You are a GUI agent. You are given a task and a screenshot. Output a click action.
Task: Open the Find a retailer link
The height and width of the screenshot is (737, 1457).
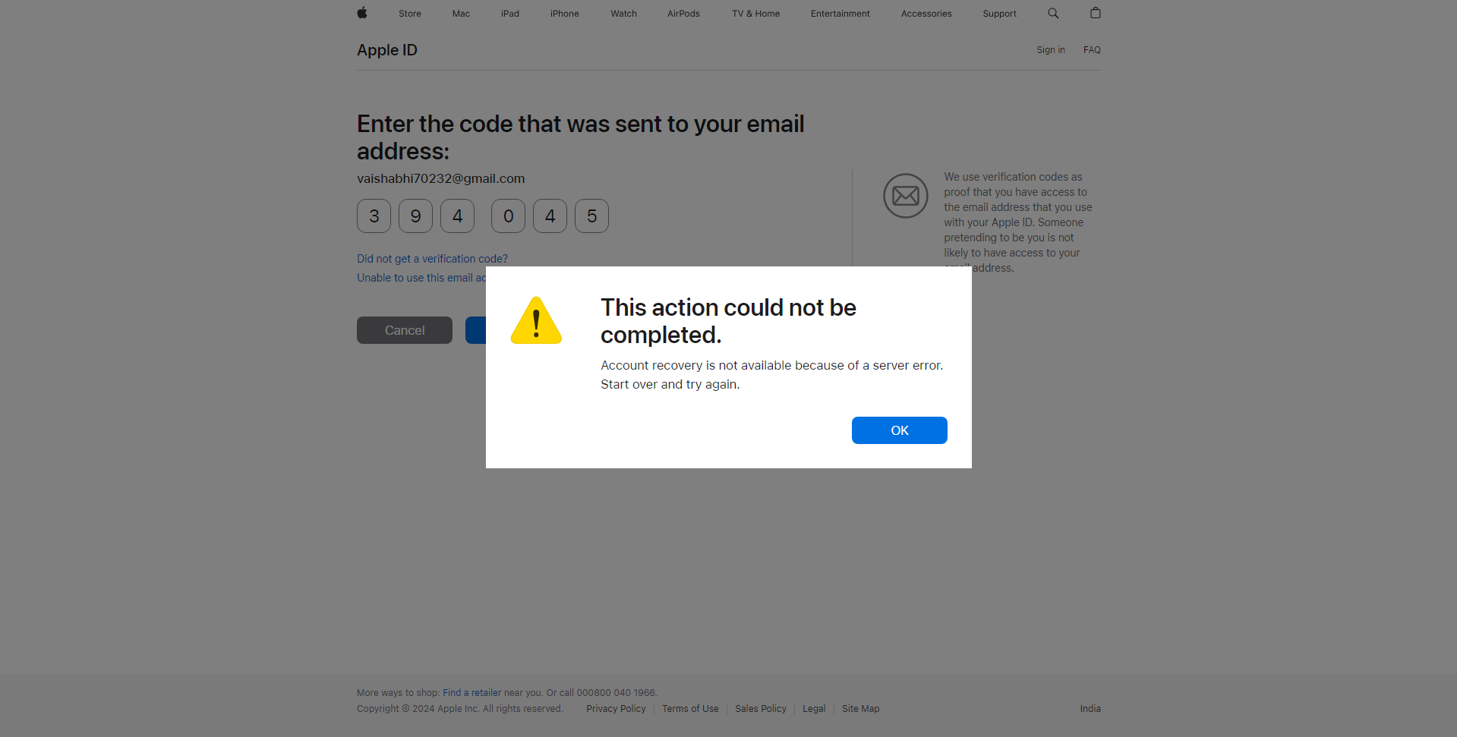click(472, 693)
